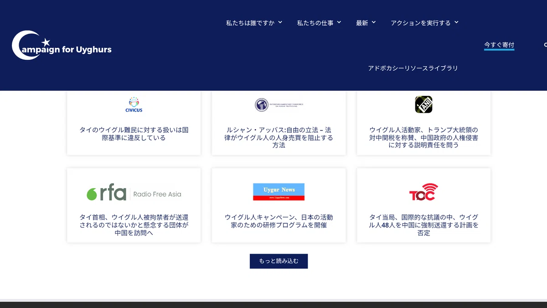Open the 最新 menu
The height and width of the screenshot is (308, 547).
pyautogui.click(x=362, y=23)
